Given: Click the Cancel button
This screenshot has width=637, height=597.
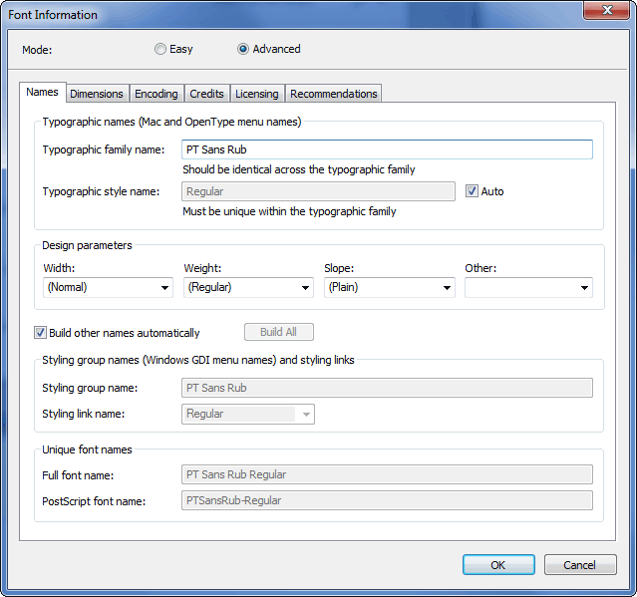Looking at the screenshot, I should click(x=579, y=565).
